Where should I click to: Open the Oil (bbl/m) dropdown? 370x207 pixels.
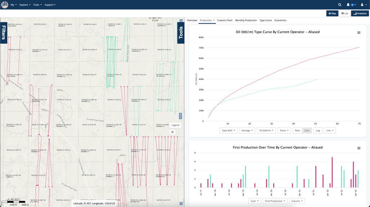pos(266,130)
